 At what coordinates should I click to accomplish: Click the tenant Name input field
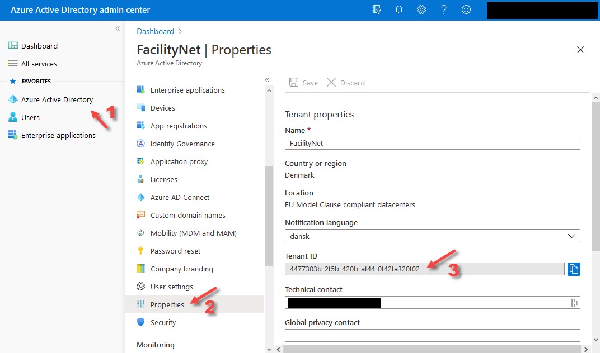[x=433, y=143]
